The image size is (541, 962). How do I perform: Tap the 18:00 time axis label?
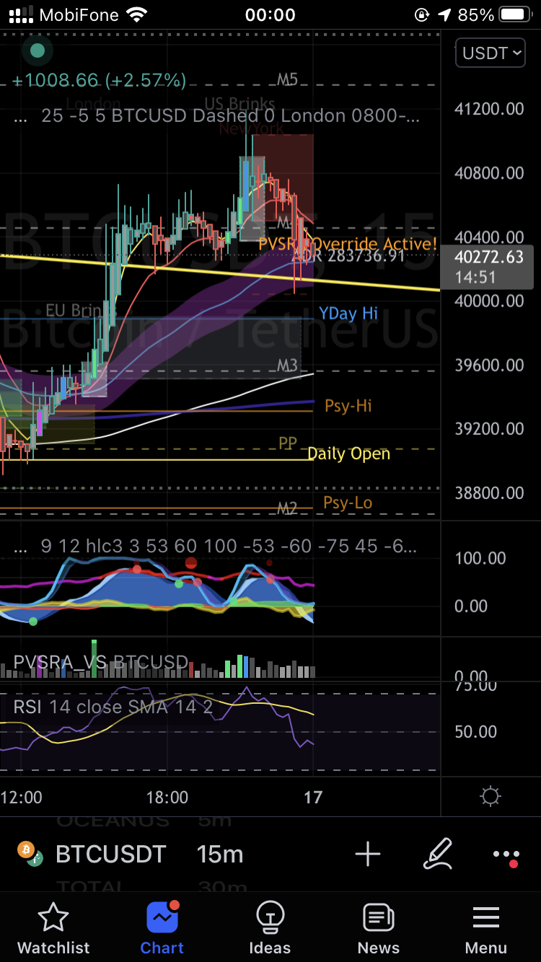pos(167,798)
